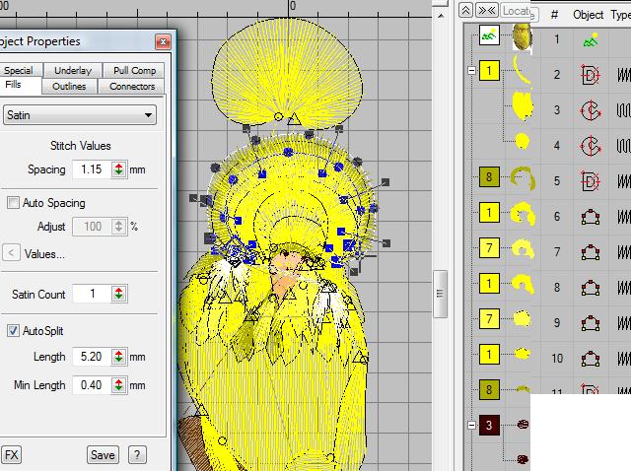The width and height of the screenshot is (631, 471).
Task: Click the object type icon in row 2
Action: click(589, 75)
